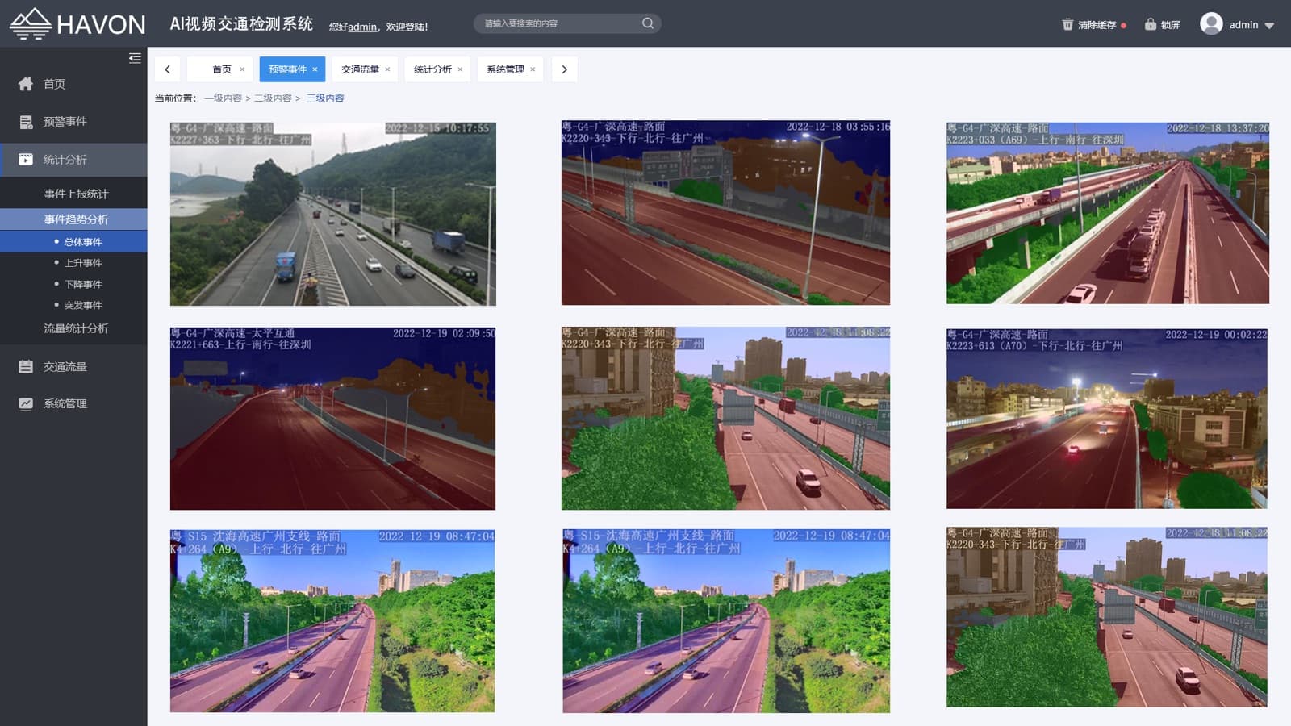The height and width of the screenshot is (726, 1291).
Task: Click the 统计分析 sidebar icon
Action: (26, 160)
